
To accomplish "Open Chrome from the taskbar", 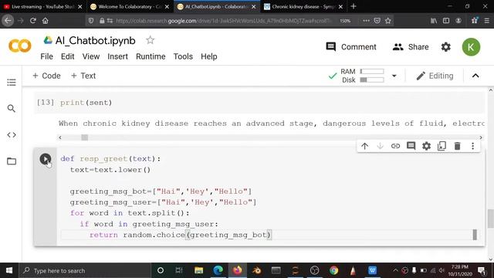I will (x=333, y=270).
